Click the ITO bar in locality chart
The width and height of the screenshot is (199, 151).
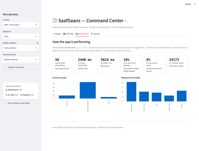click(156, 97)
